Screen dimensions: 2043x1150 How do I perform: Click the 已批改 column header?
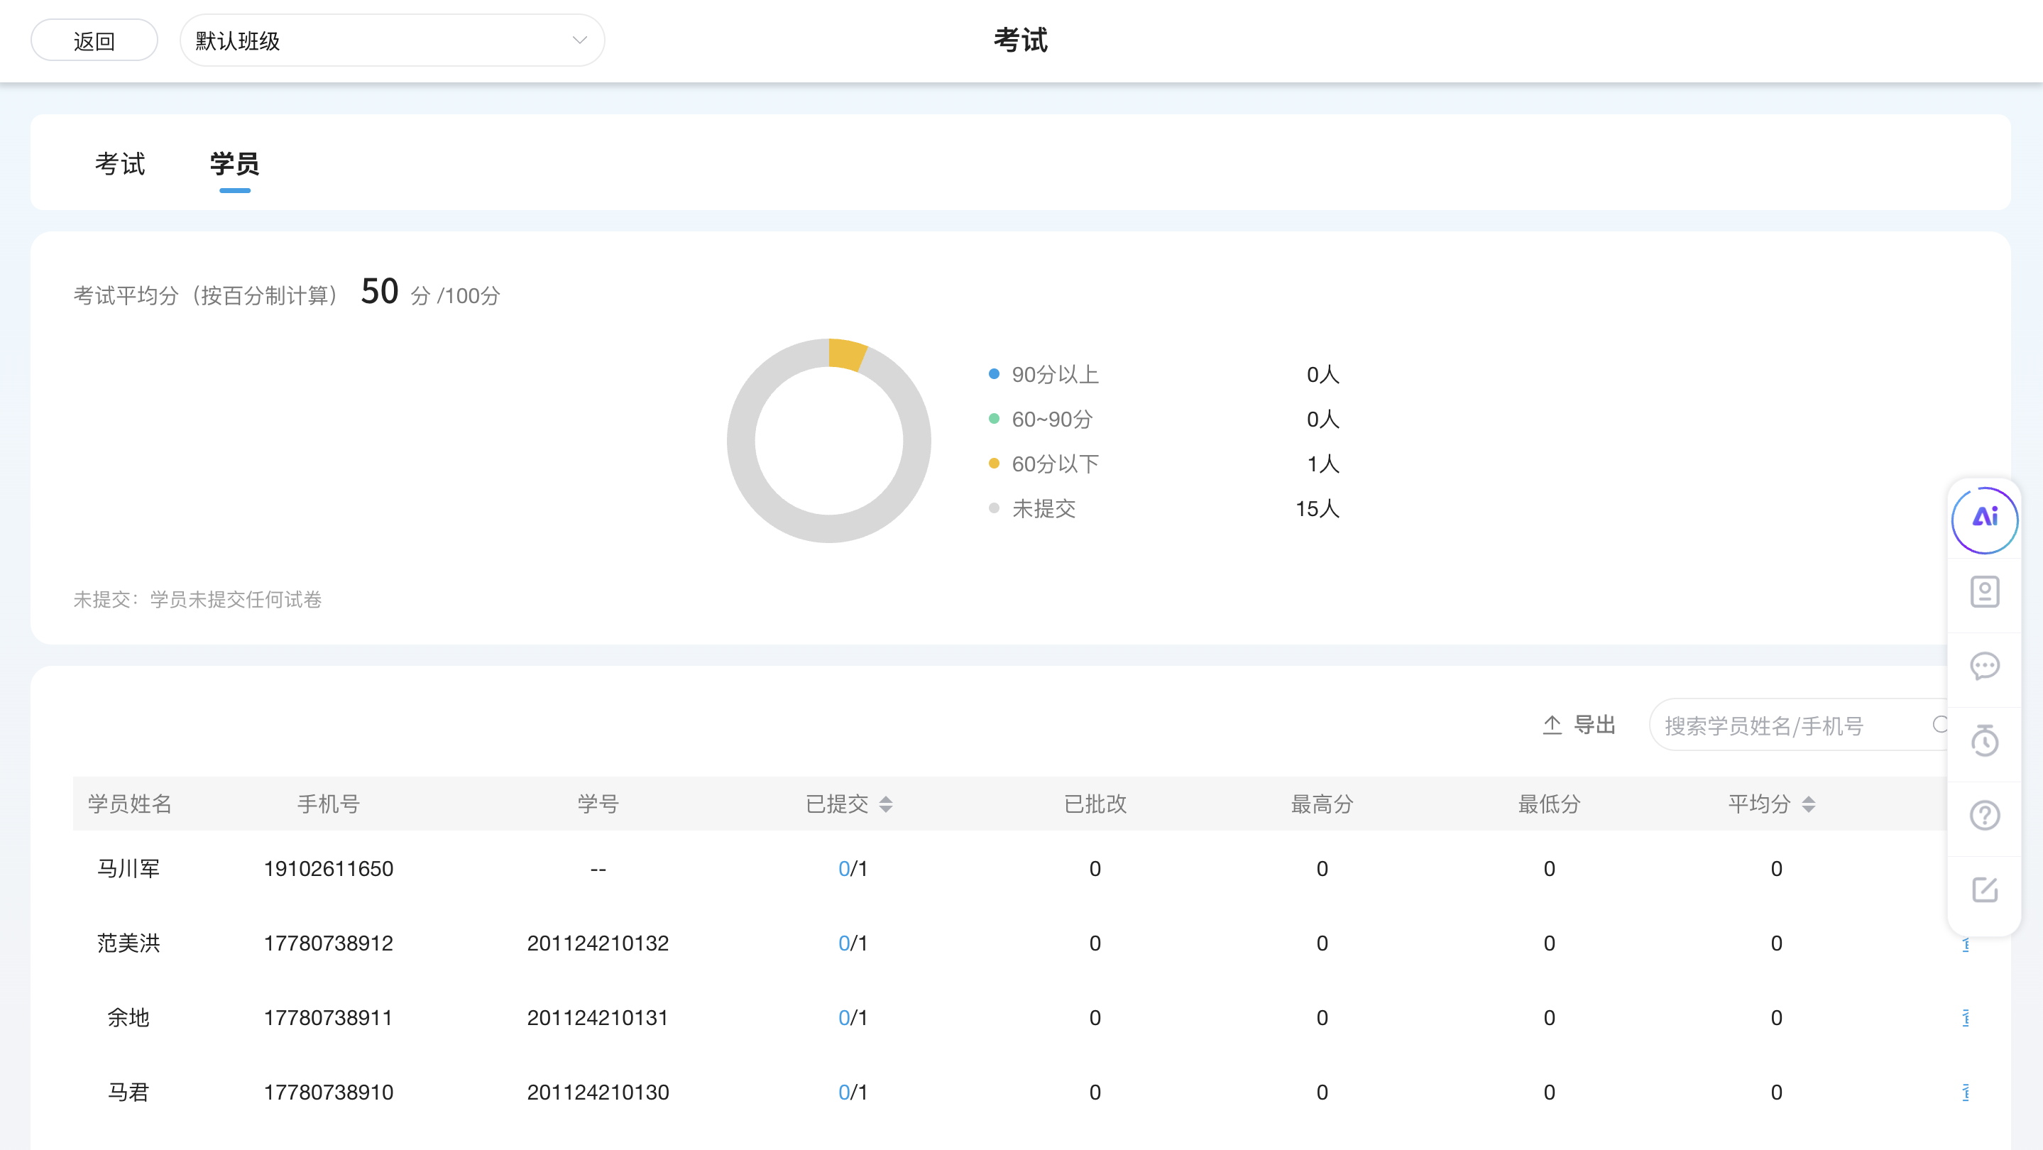tap(1095, 804)
